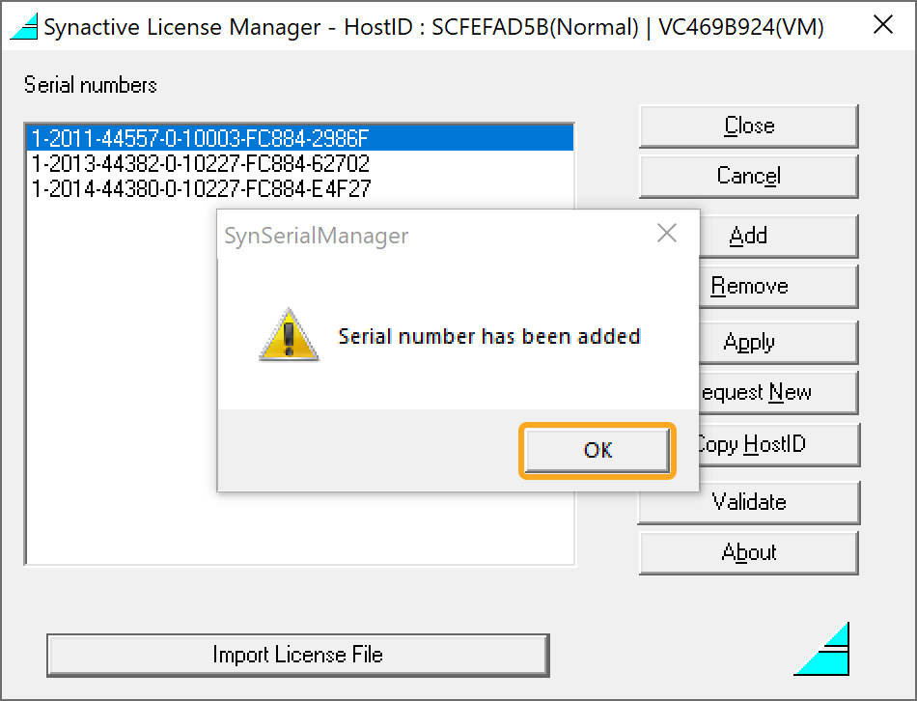Image resolution: width=917 pixels, height=701 pixels.
Task: Click Import License File button
Action: pyautogui.click(x=298, y=656)
